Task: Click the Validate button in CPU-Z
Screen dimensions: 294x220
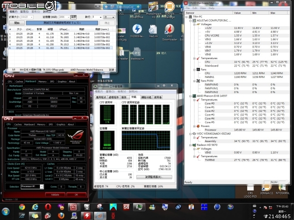Action: click(55, 195)
